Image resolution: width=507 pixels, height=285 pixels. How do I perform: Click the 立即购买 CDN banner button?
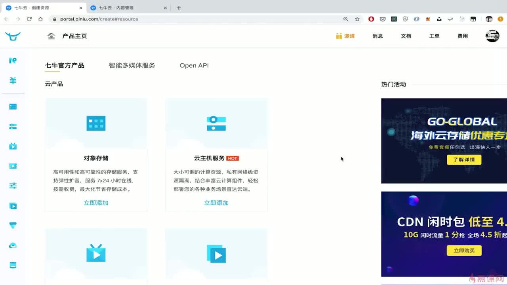[x=464, y=251]
